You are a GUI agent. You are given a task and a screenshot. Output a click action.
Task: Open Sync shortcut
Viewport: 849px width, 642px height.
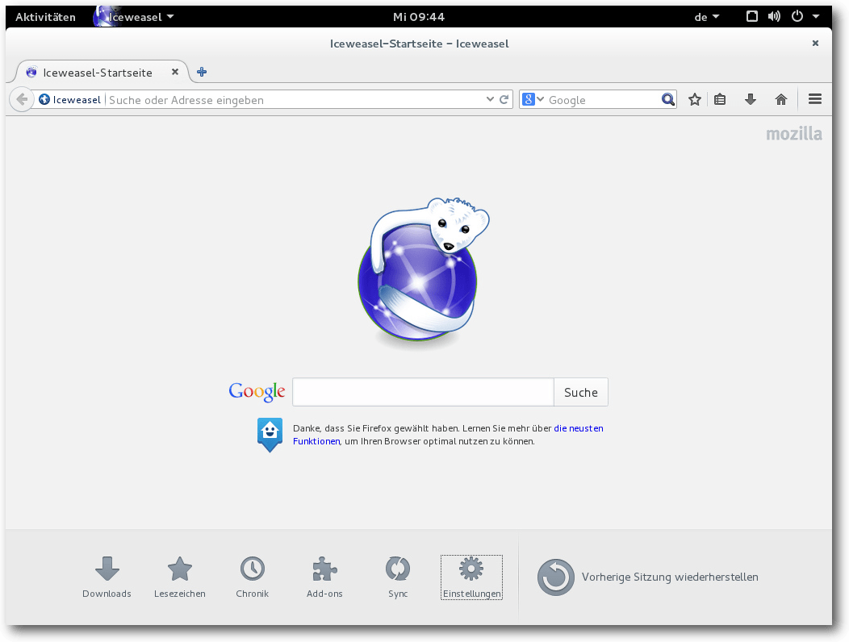(x=398, y=577)
